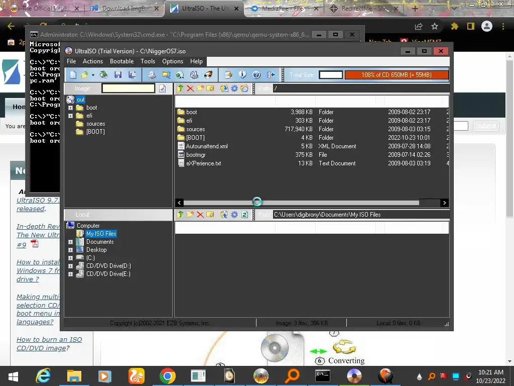
Task: Toggle the checkmark icon next to Image field
Action: [x=163, y=88]
